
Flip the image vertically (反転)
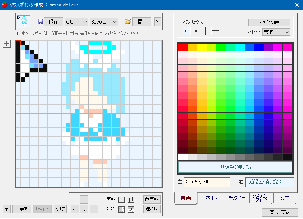tap(131, 200)
